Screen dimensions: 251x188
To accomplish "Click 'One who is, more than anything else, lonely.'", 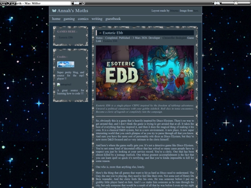I will (x=120, y=167).
